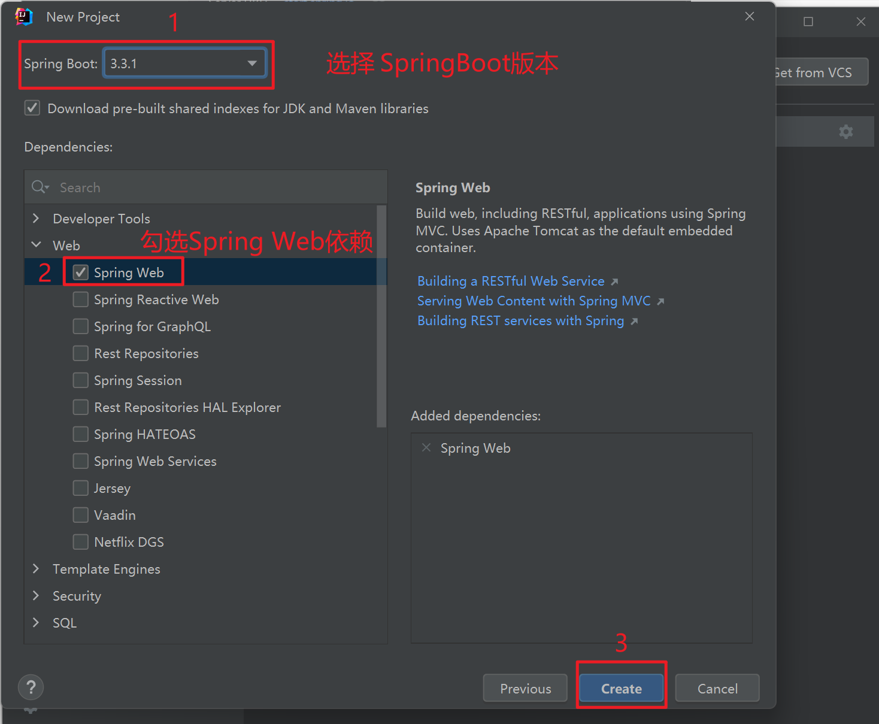Open settings gear in background window
879x724 pixels.
click(845, 132)
